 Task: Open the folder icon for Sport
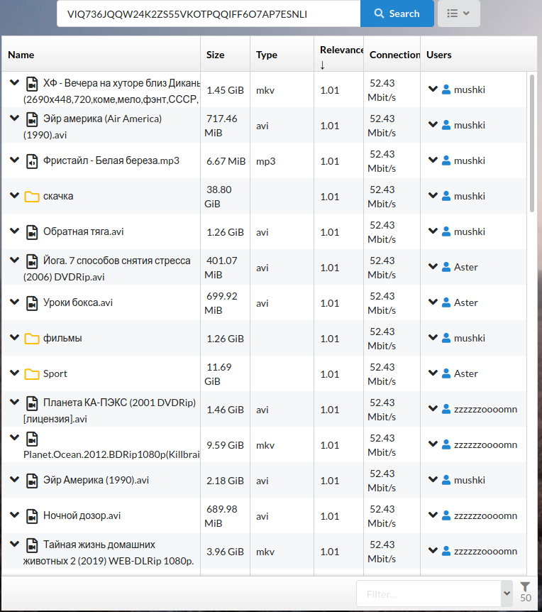pyautogui.click(x=31, y=373)
